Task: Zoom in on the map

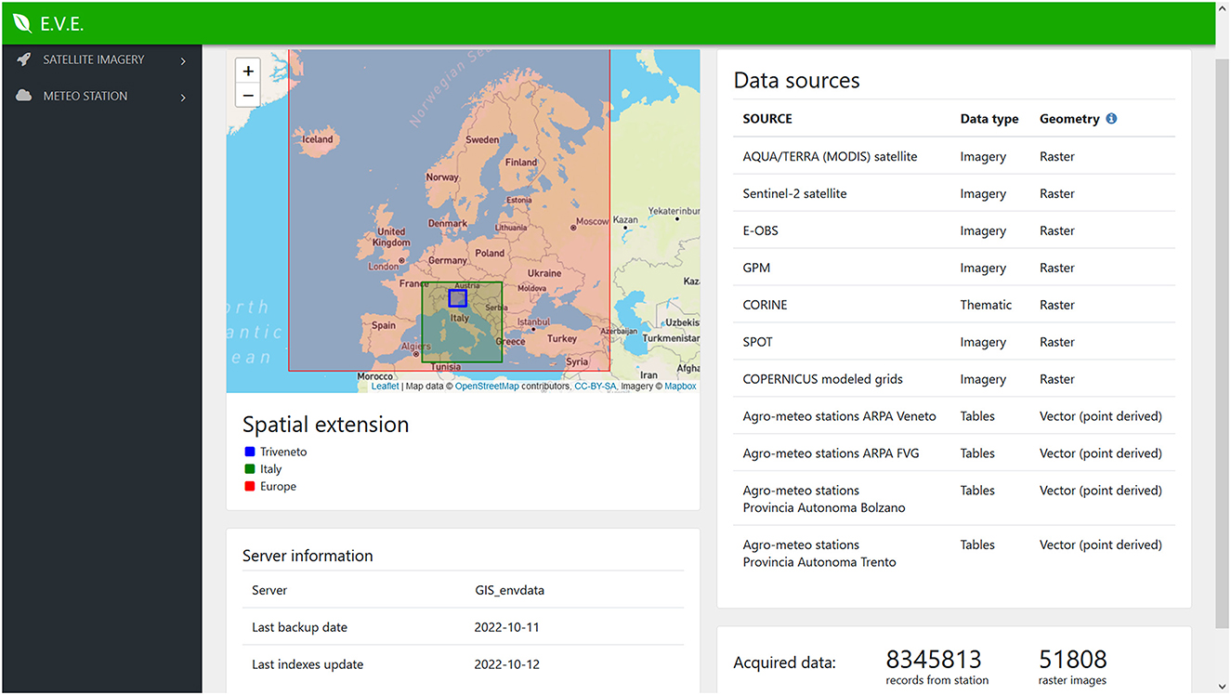Action: tap(248, 72)
